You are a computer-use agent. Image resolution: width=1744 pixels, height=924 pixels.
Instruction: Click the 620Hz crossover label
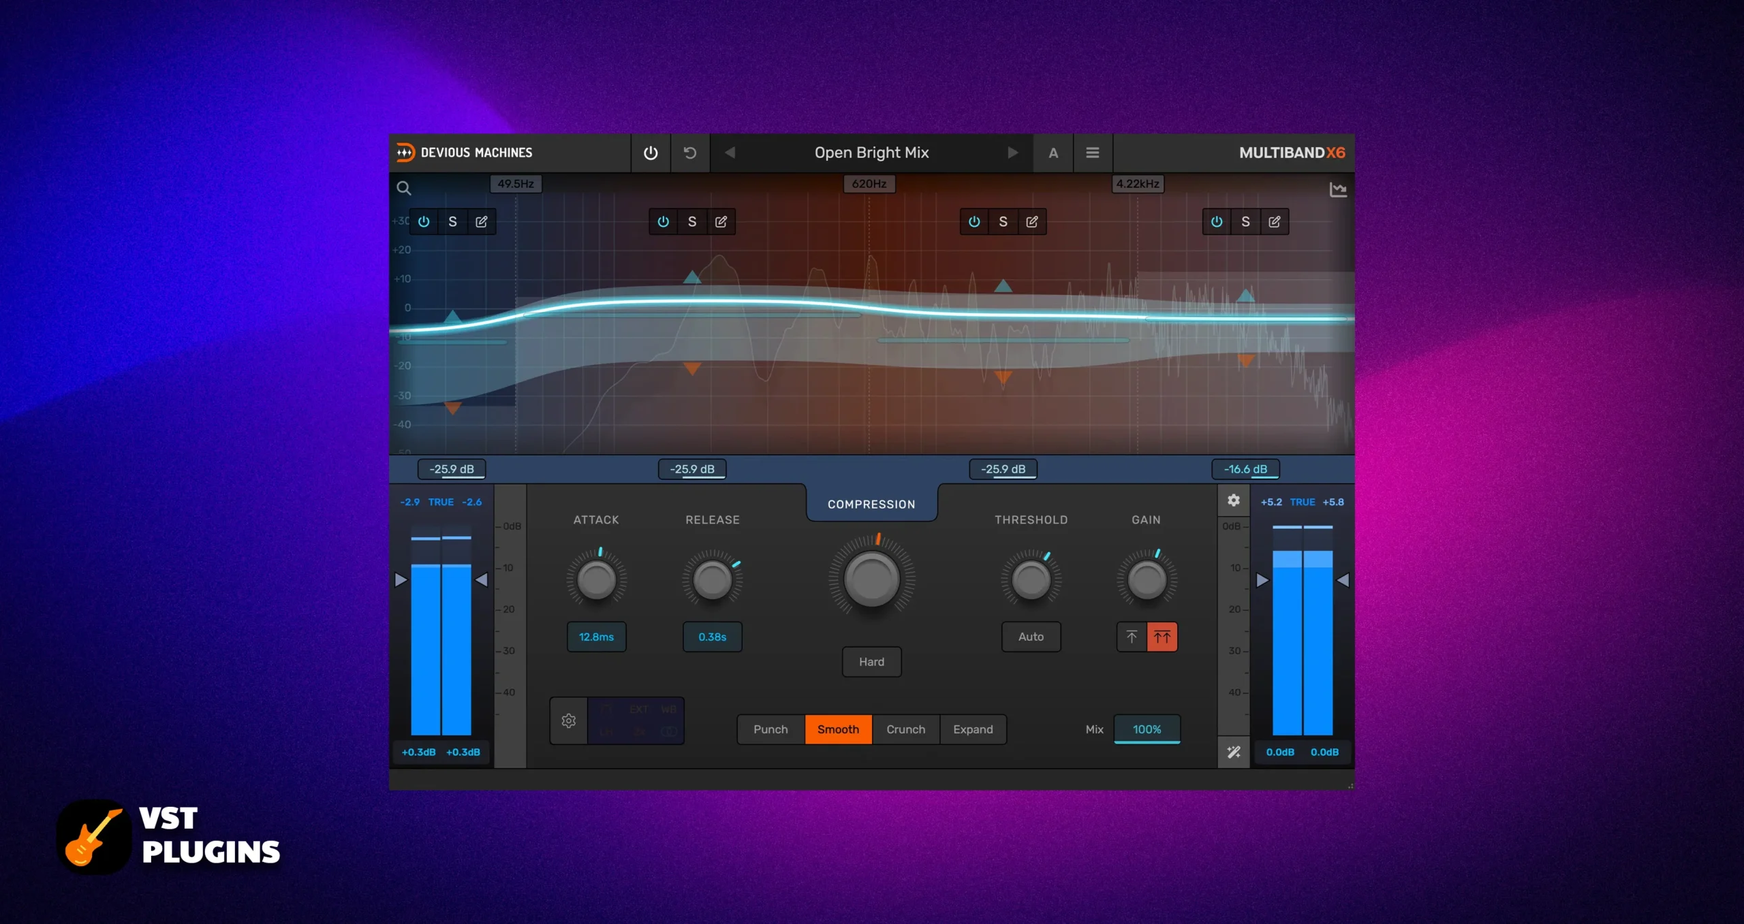point(869,184)
